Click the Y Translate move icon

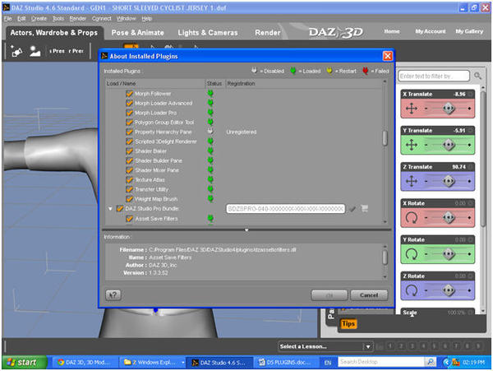(x=412, y=145)
